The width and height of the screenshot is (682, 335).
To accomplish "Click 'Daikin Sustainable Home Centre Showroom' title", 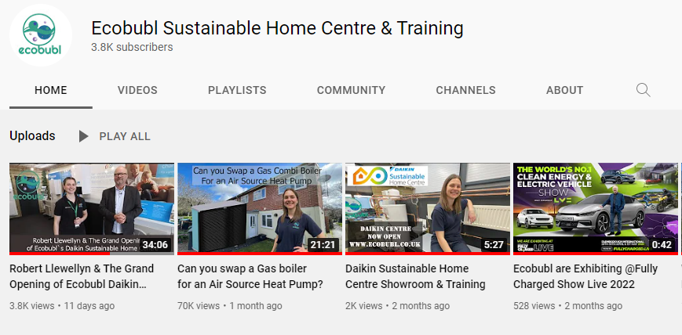I will pyautogui.click(x=415, y=276).
